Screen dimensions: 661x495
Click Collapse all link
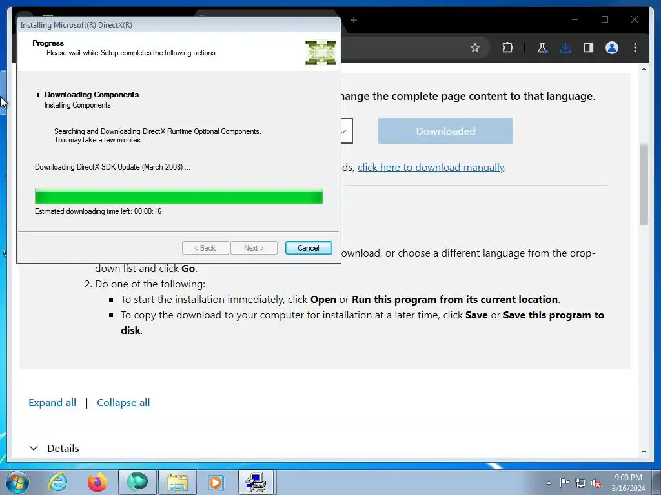123,402
